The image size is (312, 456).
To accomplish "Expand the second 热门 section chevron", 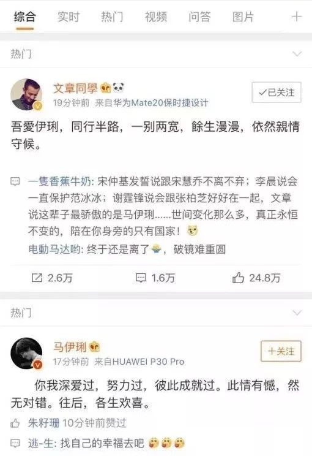I will click(x=297, y=313).
